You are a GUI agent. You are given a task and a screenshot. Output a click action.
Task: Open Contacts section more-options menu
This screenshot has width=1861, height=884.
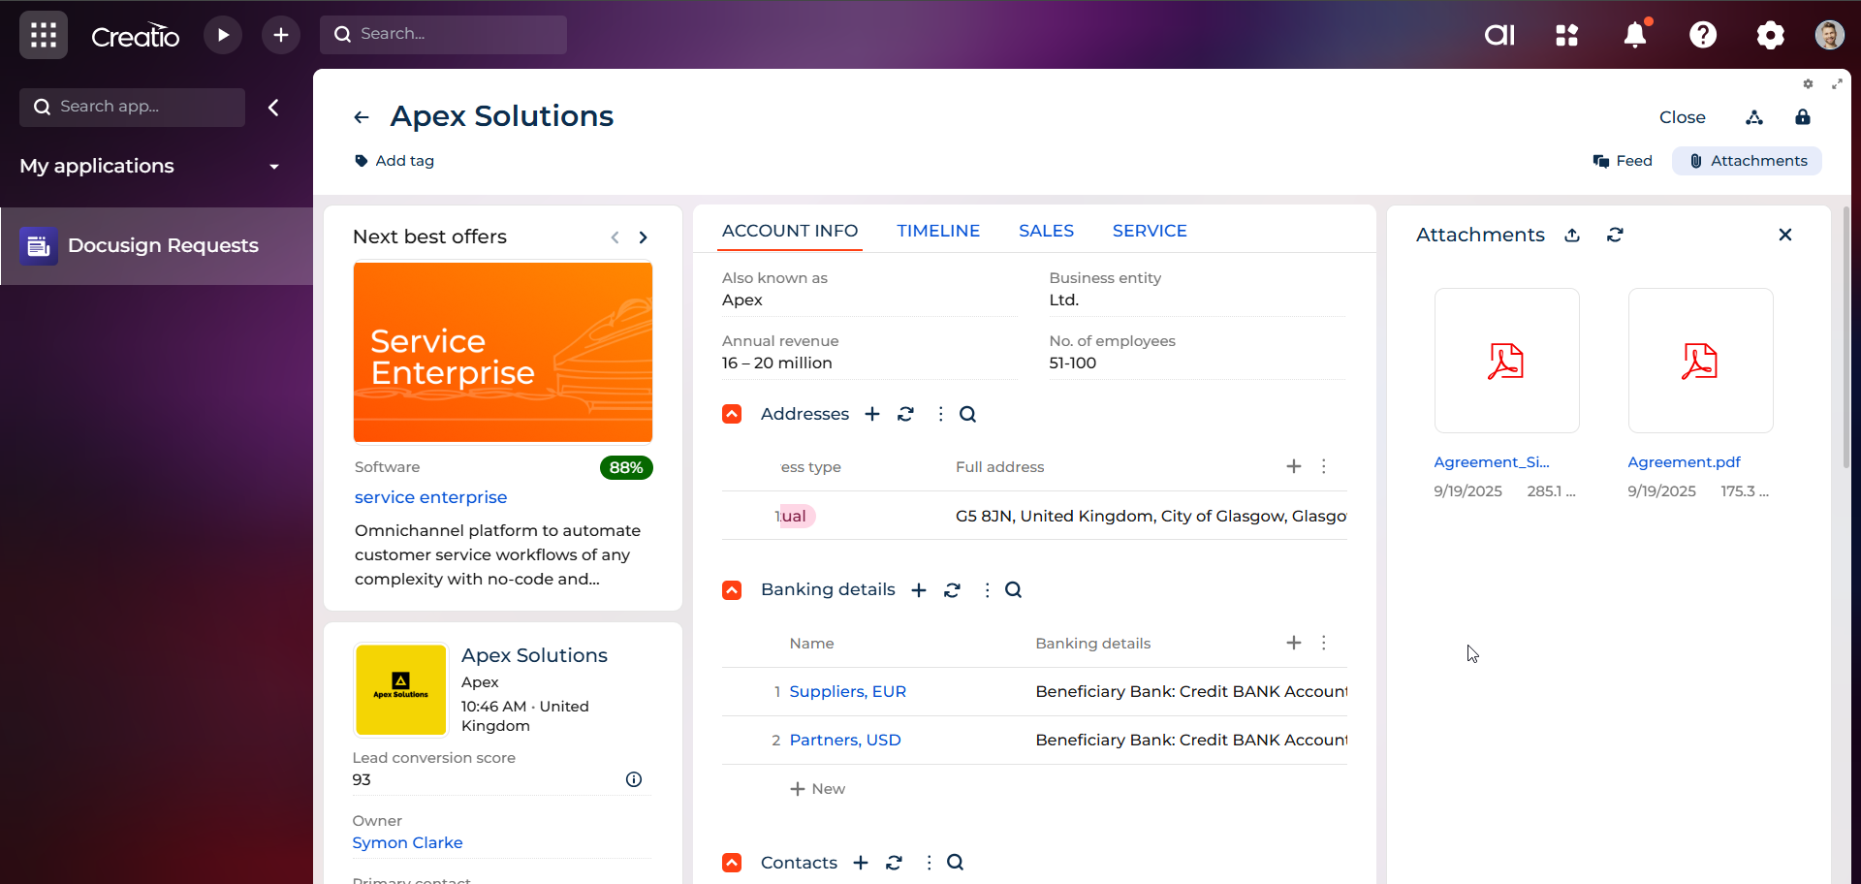point(929,863)
